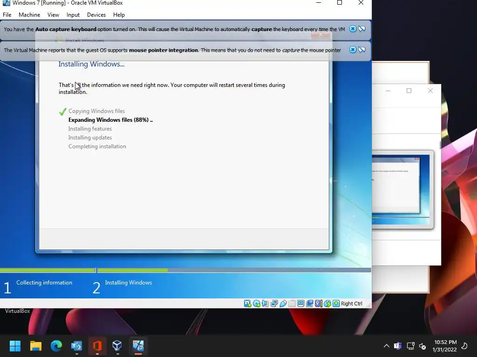477x357 pixels.
Task: Click the Installing Windows stage 2 label
Action: click(129, 283)
